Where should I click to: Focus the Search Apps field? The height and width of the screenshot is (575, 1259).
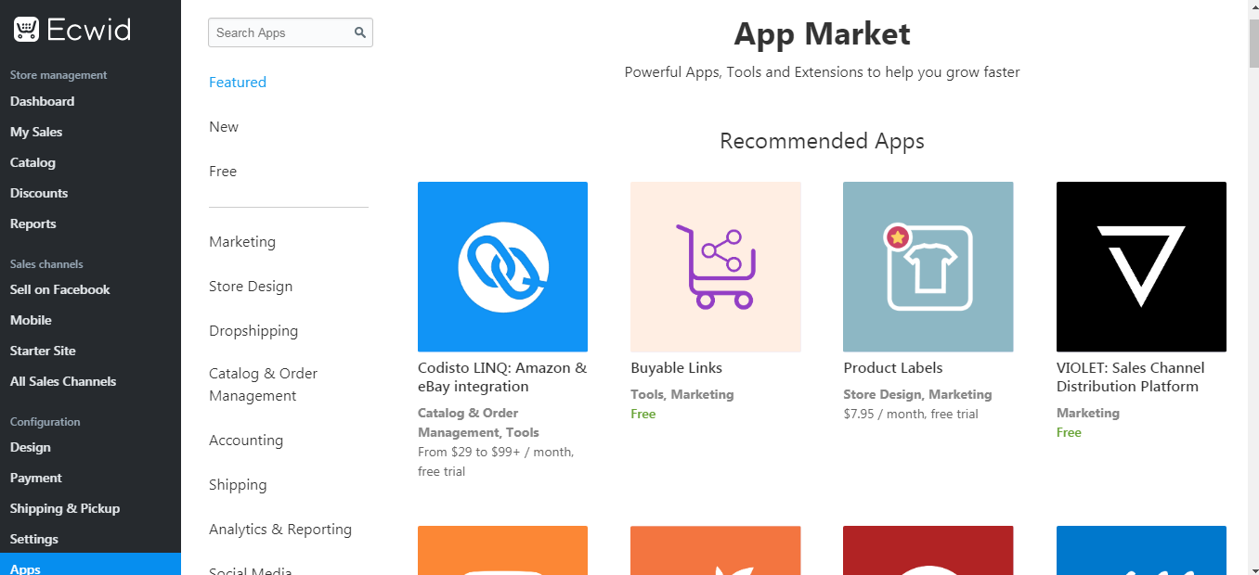291,32
